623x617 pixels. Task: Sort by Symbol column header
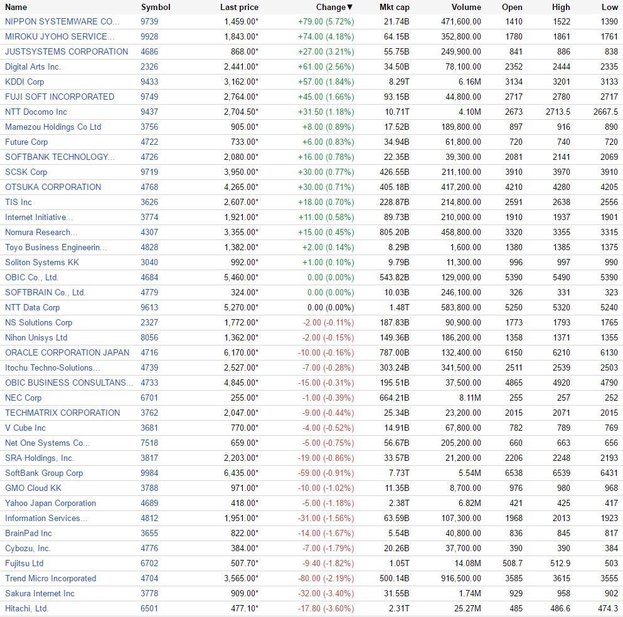click(x=156, y=7)
